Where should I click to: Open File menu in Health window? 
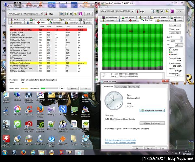[9, 9]
